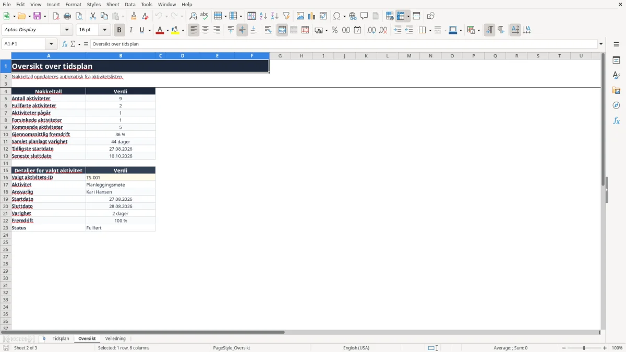Toggle Merge and Center Cells

tap(282, 30)
